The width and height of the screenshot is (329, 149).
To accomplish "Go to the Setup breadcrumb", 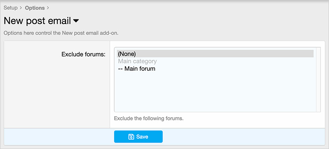I will [11, 8].
